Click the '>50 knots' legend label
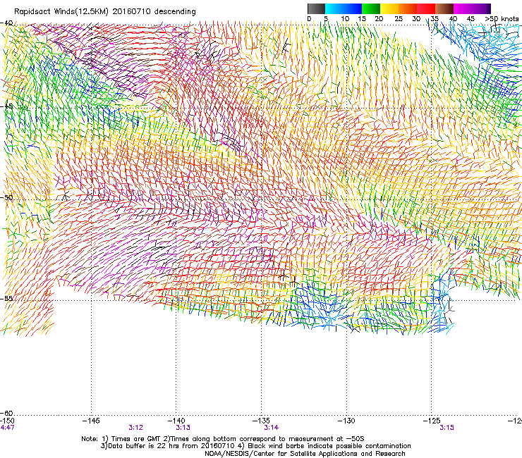Viewport: 522px width, 458px height. pyautogui.click(x=502, y=19)
